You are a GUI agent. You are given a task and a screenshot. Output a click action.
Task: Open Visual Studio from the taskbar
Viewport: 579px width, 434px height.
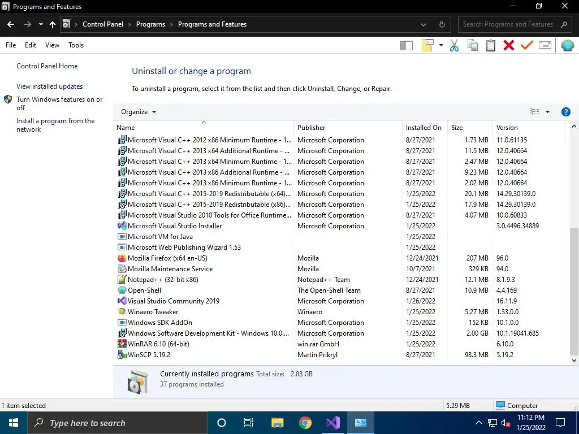click(x=332, y=423)
